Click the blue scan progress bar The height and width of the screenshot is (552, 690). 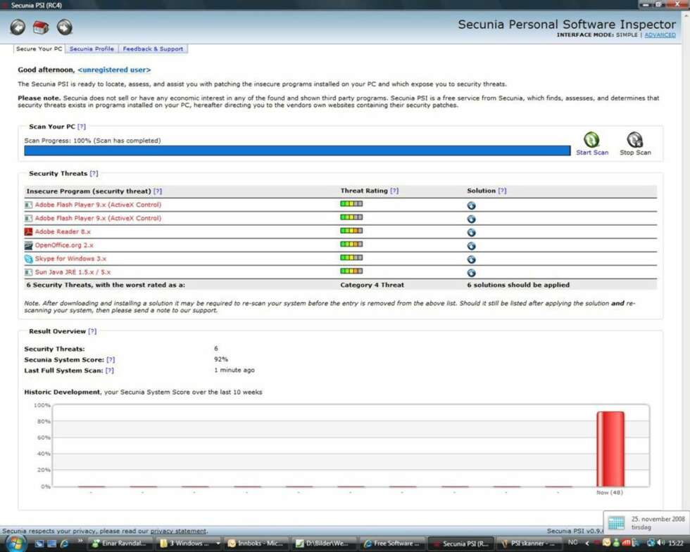pos(297,150)
